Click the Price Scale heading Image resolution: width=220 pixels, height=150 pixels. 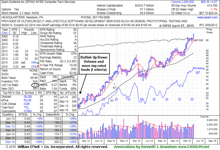pos(209,31)
